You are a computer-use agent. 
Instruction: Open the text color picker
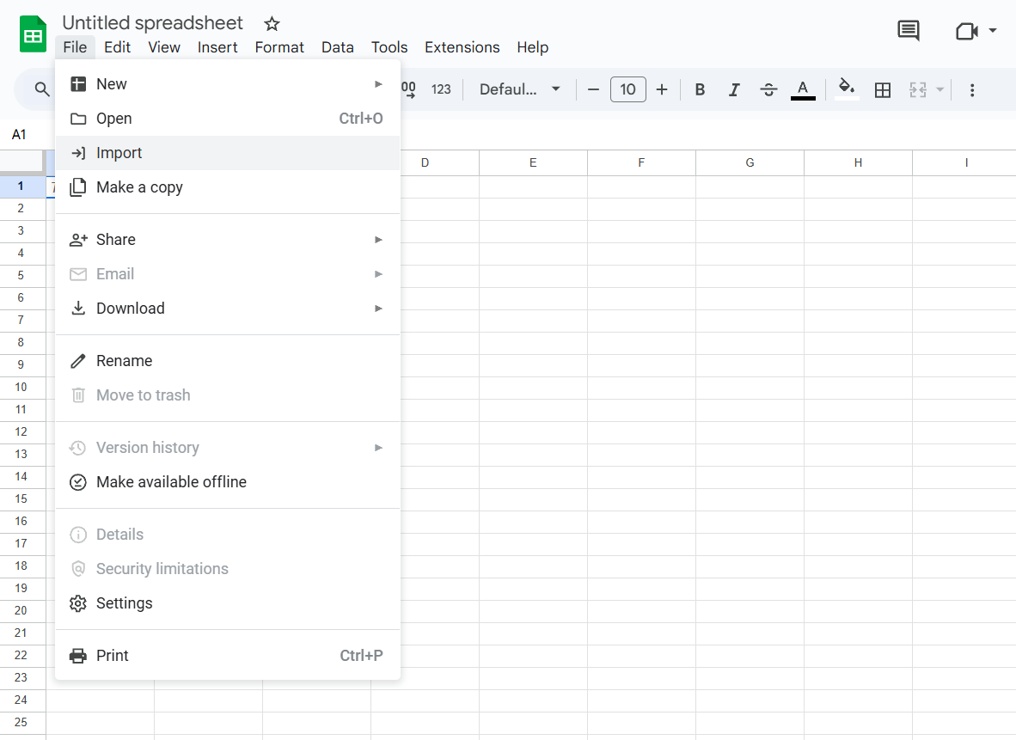tap(803, 89)
